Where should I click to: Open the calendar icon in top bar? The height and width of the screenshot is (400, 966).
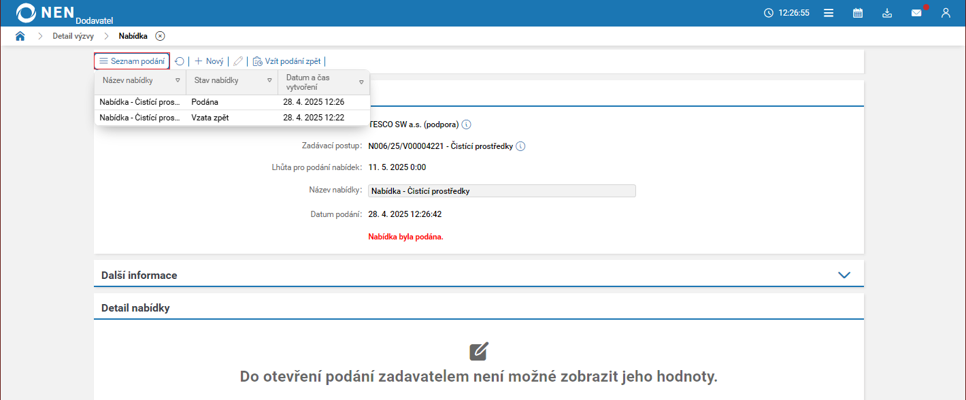coord(858,12)
